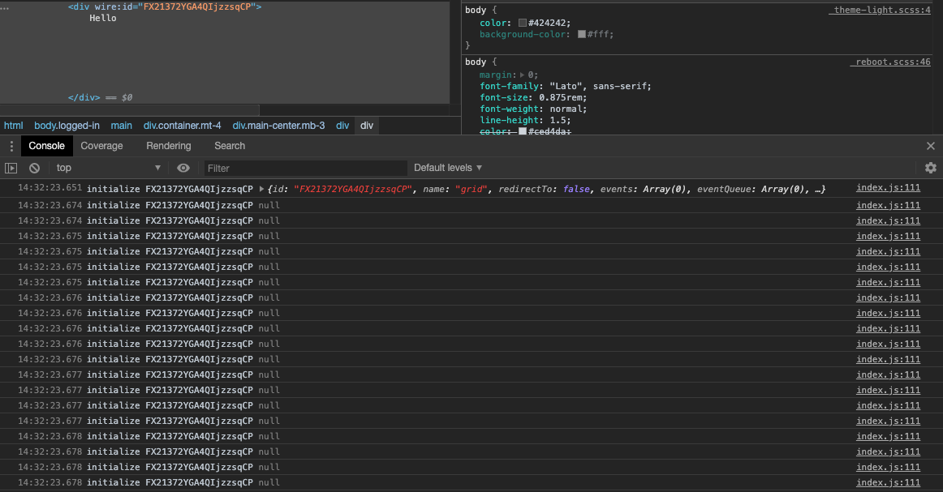Viewport: 943px width, 492px height.
Task: Open the "Default levels" log filter dropdown
Action: click(446, 168)
